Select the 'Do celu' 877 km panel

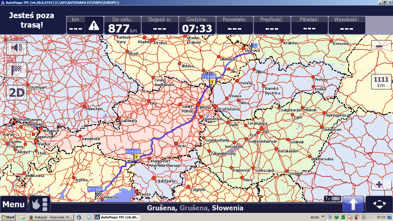click(x=123, y=25)
